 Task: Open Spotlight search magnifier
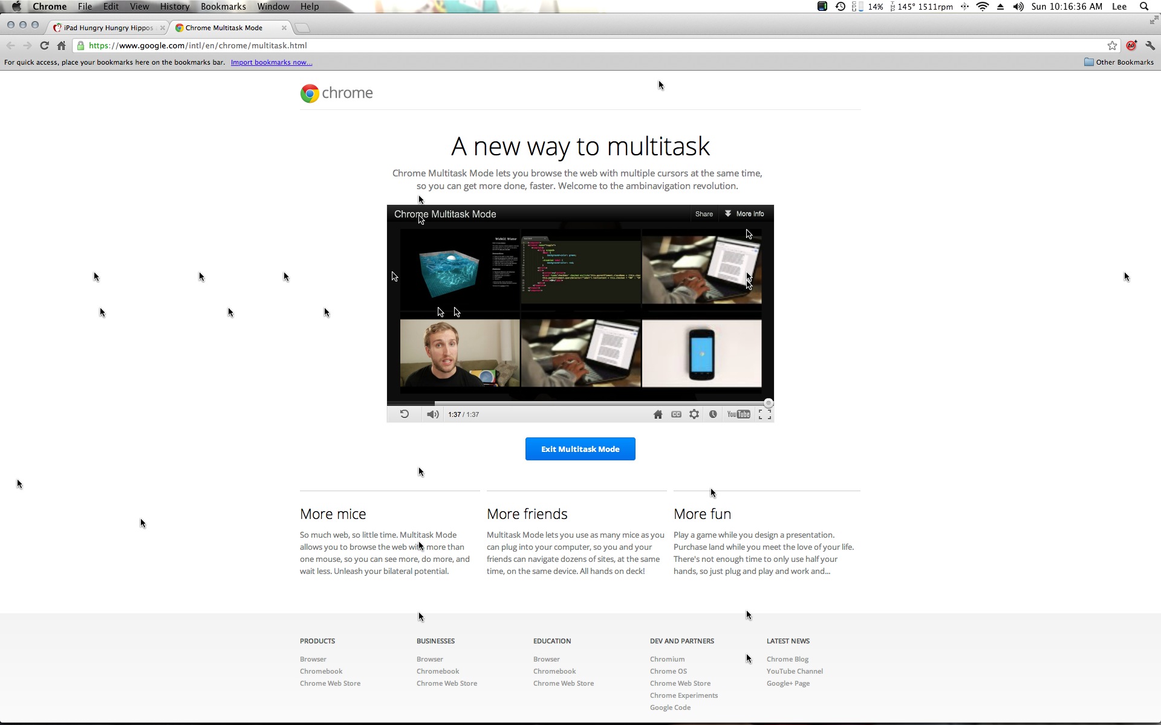(x=1144, y=7)
